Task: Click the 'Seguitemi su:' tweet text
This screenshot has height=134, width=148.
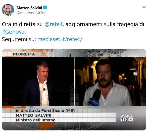Action: click(x=19, y=39)
